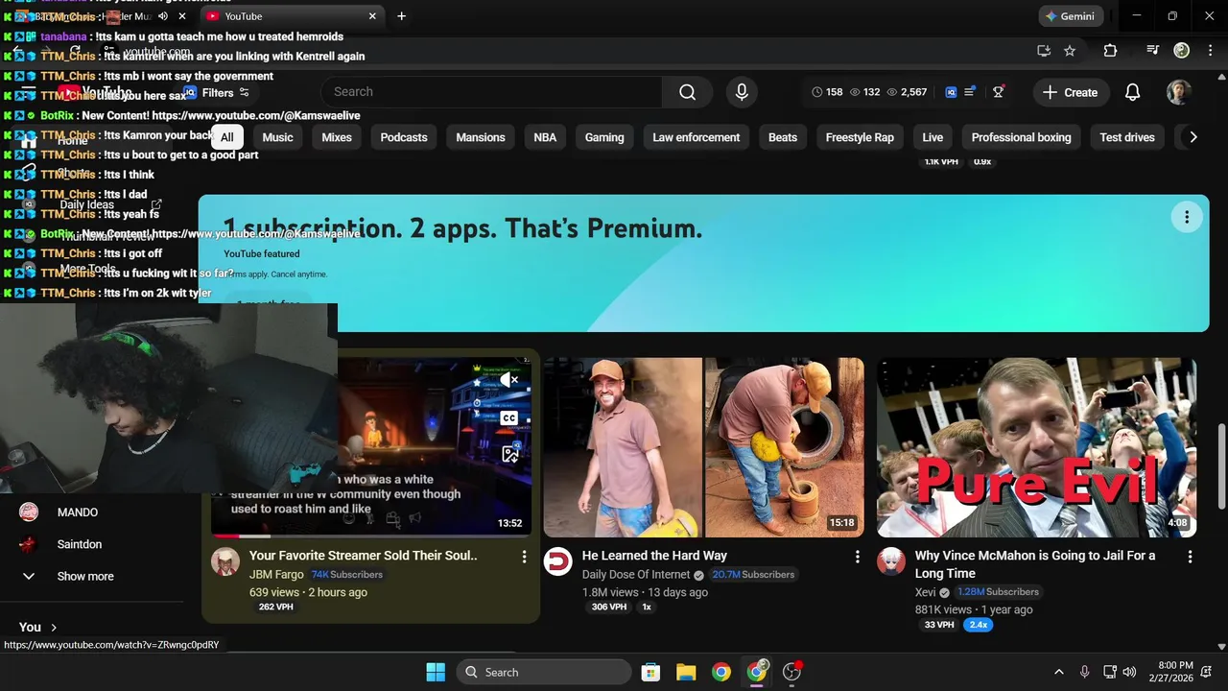Close the YouTube browser tab
The width and height of the screenshot is (1228, 691).
pos(372,16)
